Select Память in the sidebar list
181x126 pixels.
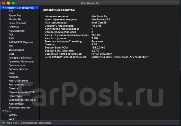pyautogui.click(x=13, y=88)
